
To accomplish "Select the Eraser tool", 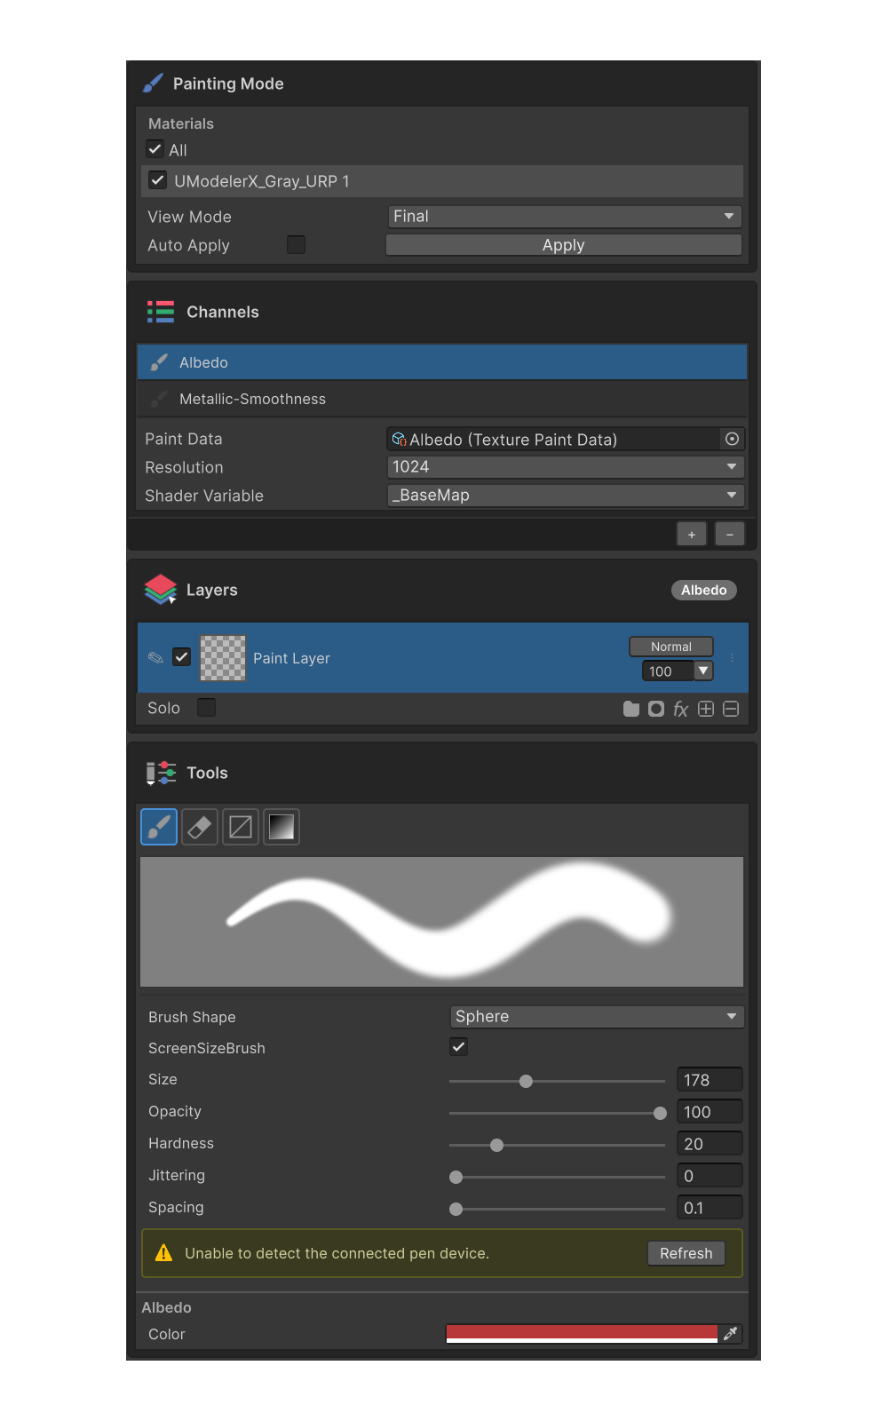I will (x=200, y=827).
